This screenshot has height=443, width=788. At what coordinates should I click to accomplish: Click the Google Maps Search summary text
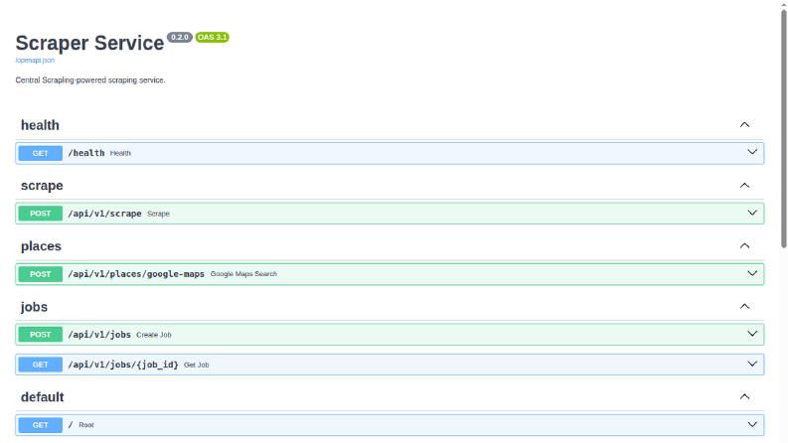click(x=243, y=274)
